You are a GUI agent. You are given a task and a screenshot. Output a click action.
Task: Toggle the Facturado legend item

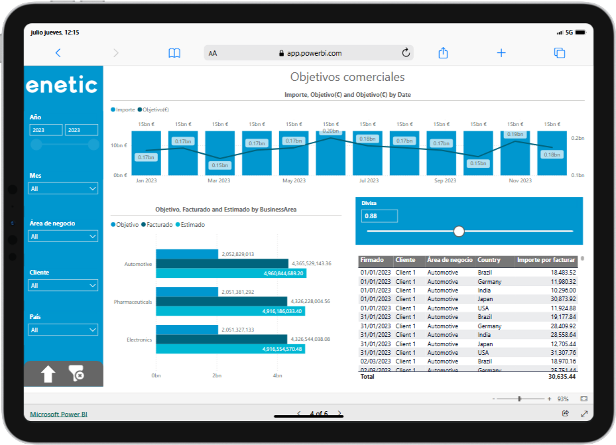(157, 225)
